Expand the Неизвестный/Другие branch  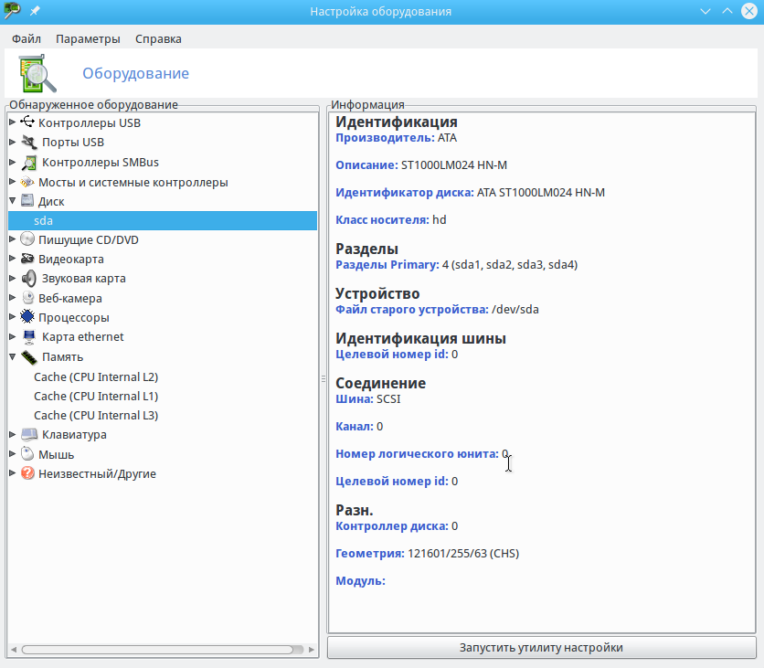(x=13, y=473)
